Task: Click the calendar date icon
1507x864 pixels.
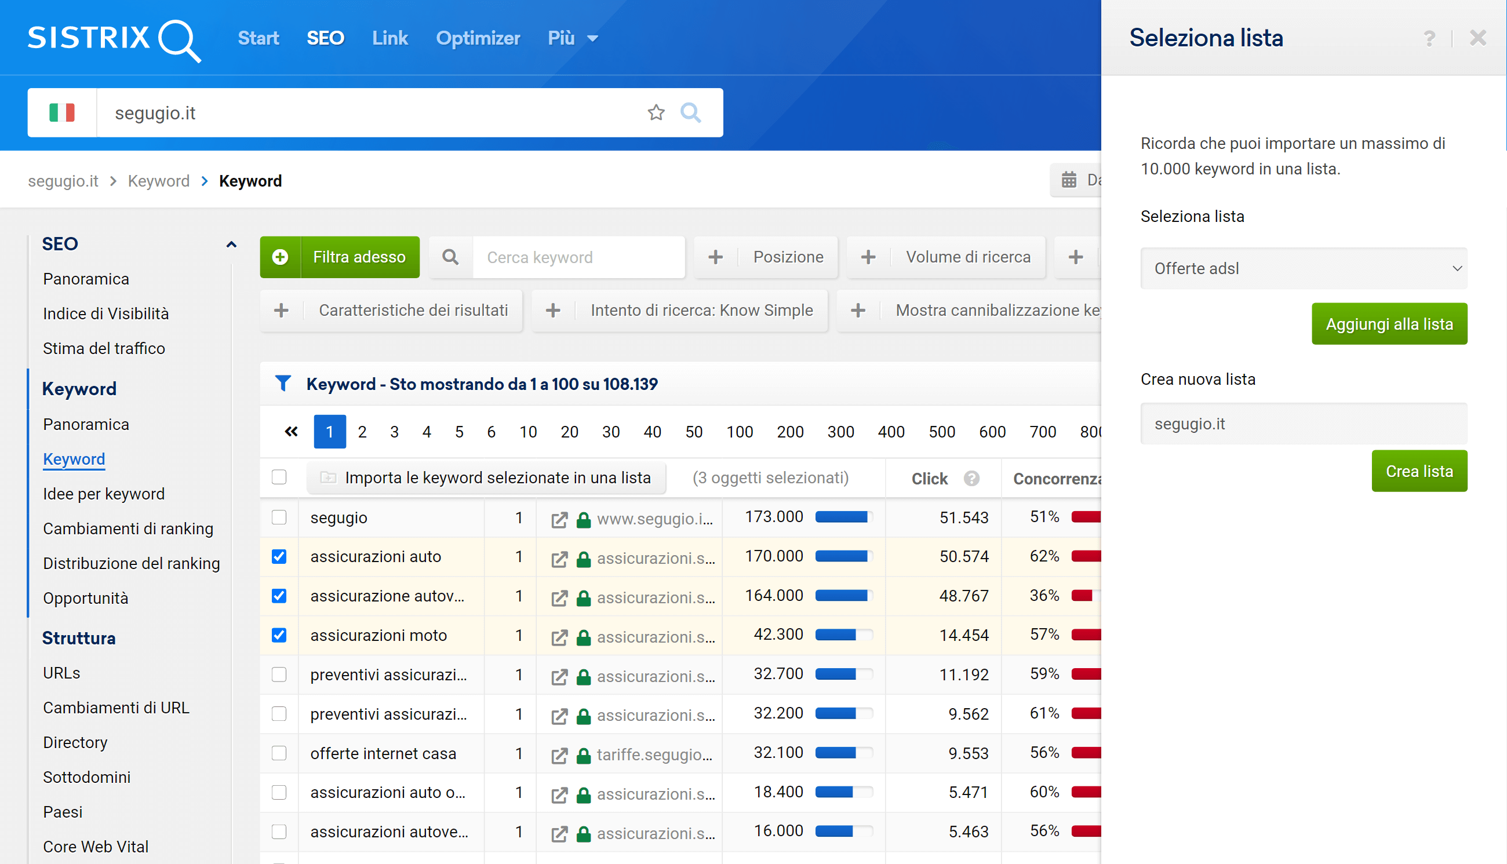Action: click(1069, 180)
